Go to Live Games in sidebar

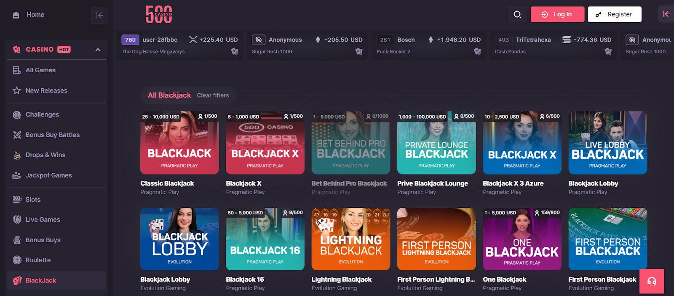point(43,220)
